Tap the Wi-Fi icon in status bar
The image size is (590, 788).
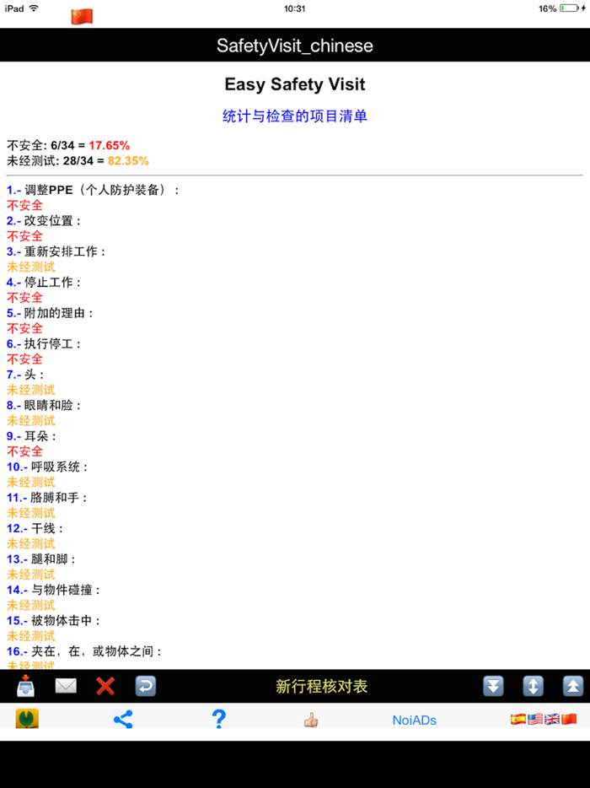(x=35, y=8)
